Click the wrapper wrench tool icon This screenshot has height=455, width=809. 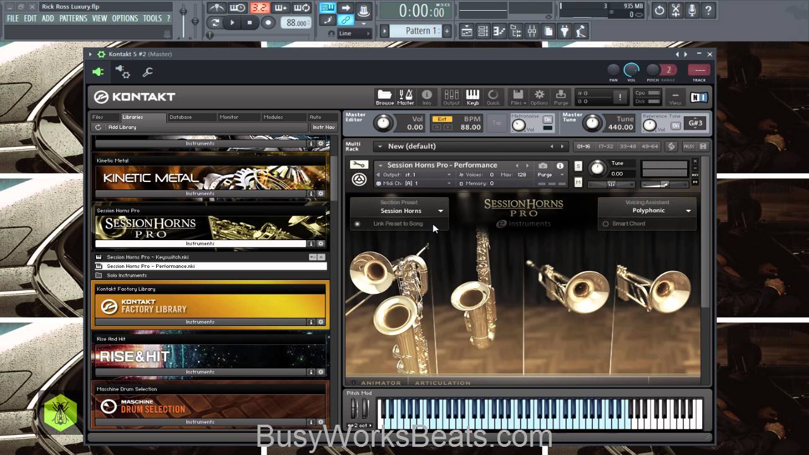(147, 72)
